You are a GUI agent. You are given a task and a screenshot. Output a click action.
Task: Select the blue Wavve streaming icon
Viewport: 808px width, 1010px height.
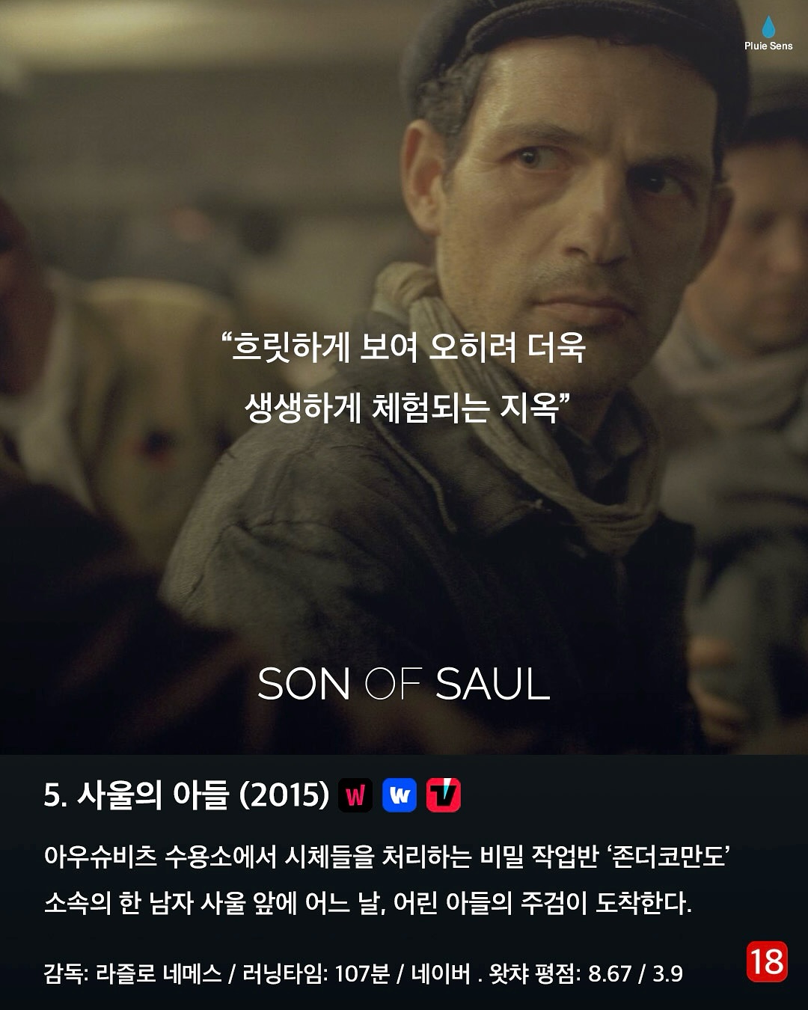coord(400,795)
